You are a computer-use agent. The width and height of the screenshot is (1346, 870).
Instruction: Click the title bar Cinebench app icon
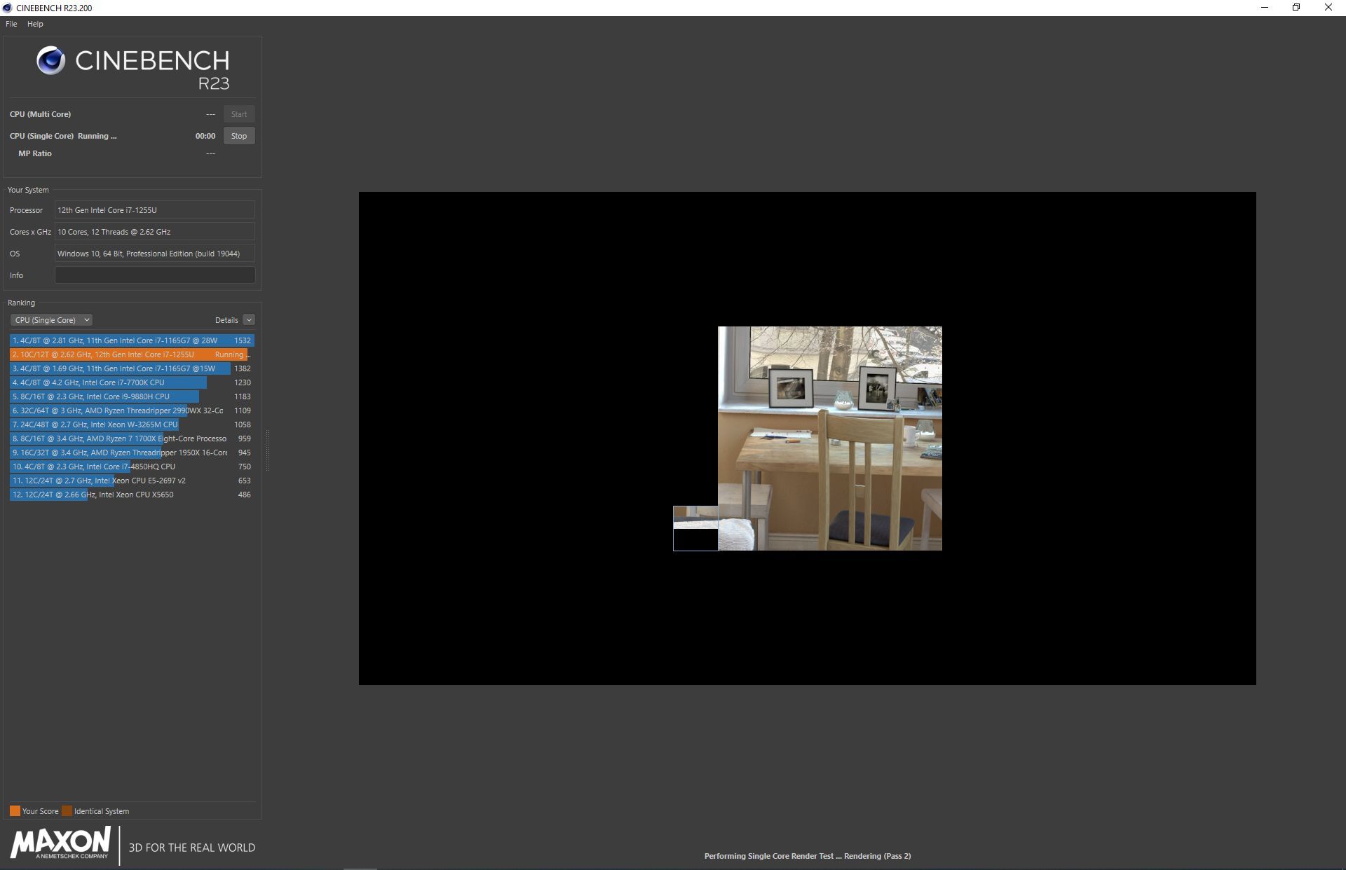point(8,8)
